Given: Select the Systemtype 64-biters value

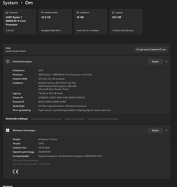Looking at the screenshot, I should pos(62,106).
